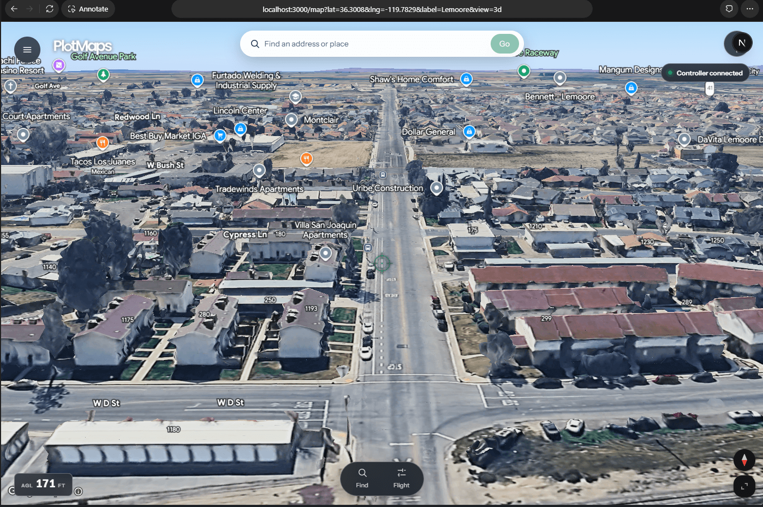
Task: Click the AGL 171 FT altitude readout
Action: [43, 484]
